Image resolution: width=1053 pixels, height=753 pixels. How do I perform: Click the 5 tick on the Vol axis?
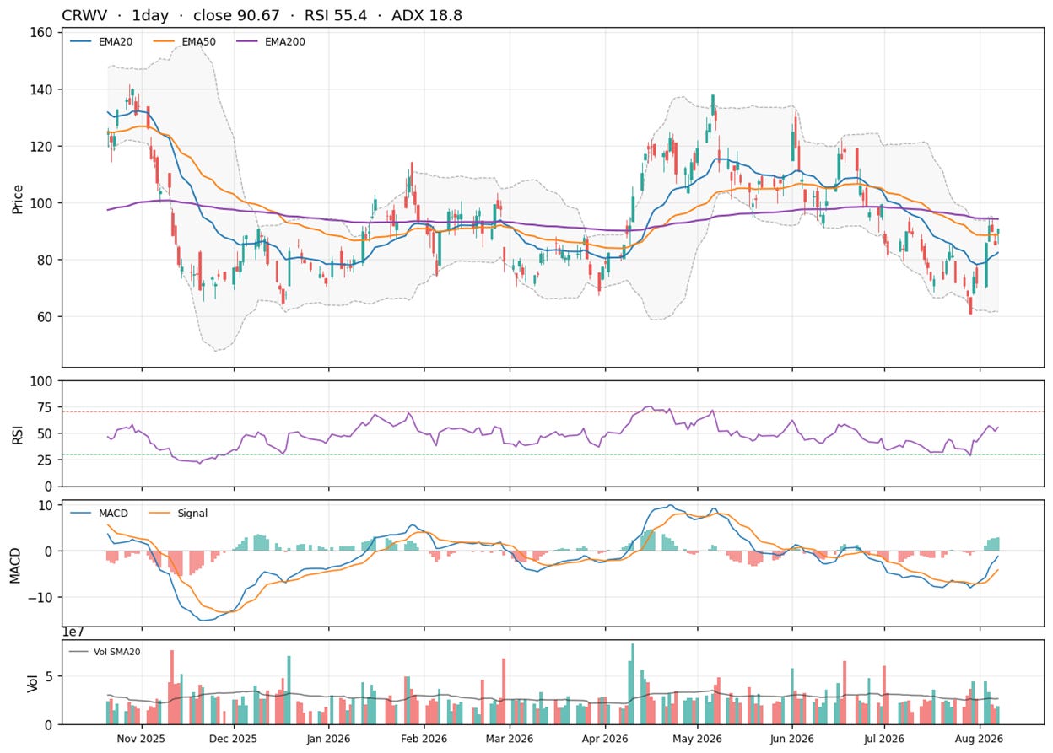click(x=50, y=676)
